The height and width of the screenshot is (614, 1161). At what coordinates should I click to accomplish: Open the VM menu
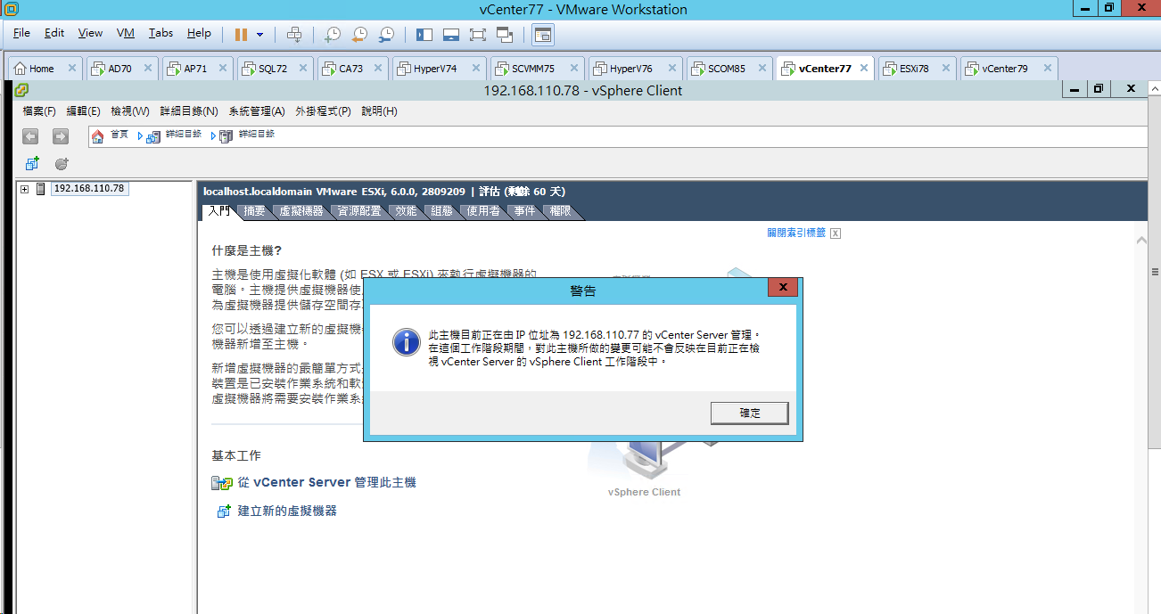[126, 33]
